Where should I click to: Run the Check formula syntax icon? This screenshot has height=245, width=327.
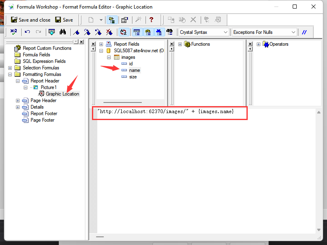coord(13,32)
